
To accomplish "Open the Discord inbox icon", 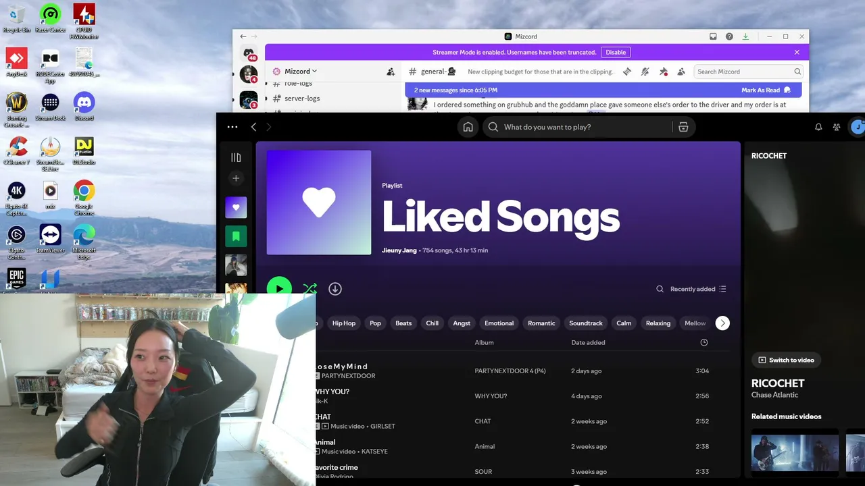I will click(713, 36).
